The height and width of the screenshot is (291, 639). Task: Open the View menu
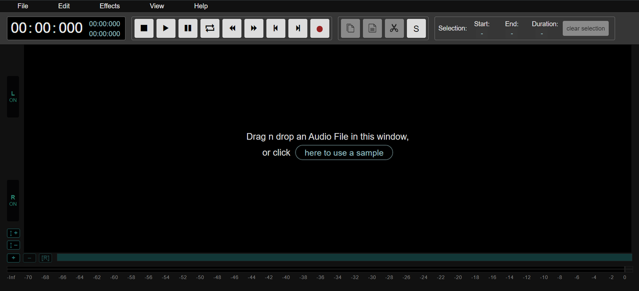point(157,6)
